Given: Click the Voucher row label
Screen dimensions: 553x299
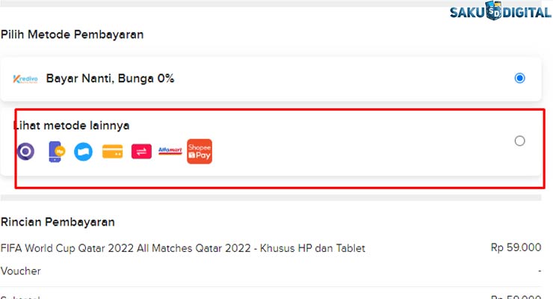Looking at the screenshot, I should [21, 271].
